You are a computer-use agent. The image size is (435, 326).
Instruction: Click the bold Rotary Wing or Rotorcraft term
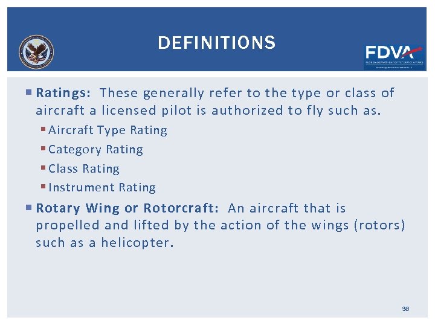pos(127,208)
